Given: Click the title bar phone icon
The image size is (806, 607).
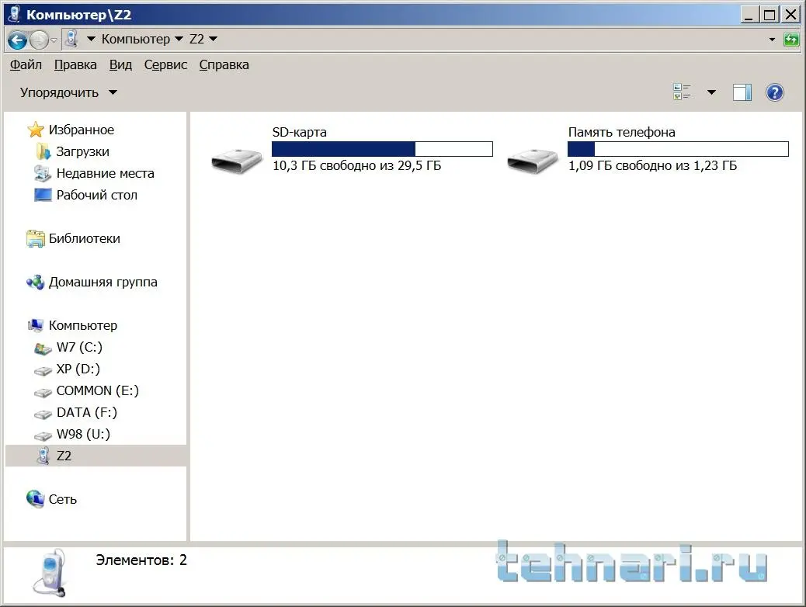Looking at the screenshot, I should [15, 15].
